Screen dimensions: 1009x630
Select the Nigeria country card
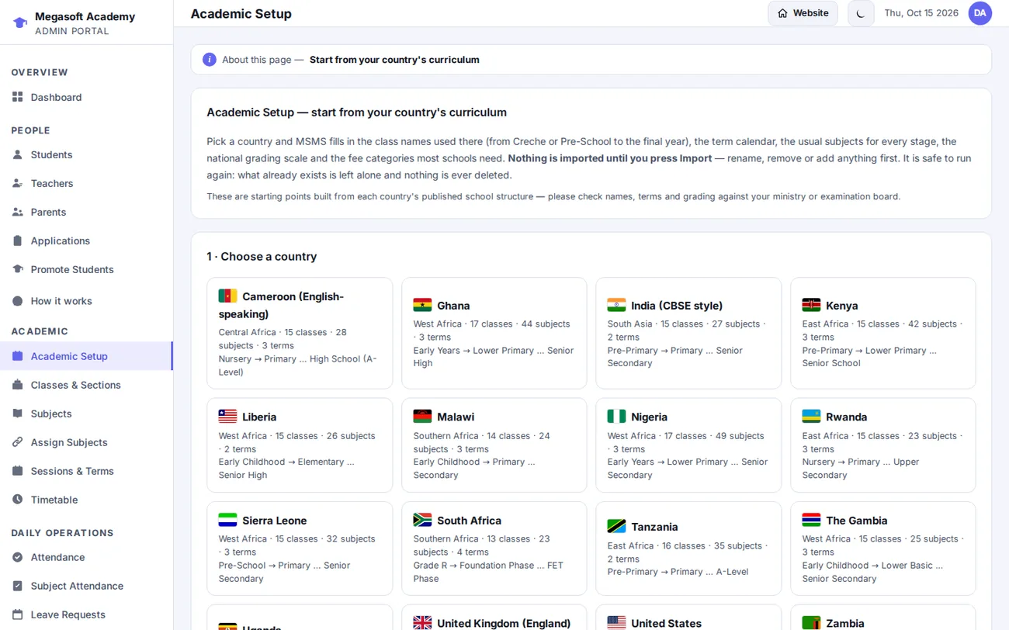tap(688, 445)
